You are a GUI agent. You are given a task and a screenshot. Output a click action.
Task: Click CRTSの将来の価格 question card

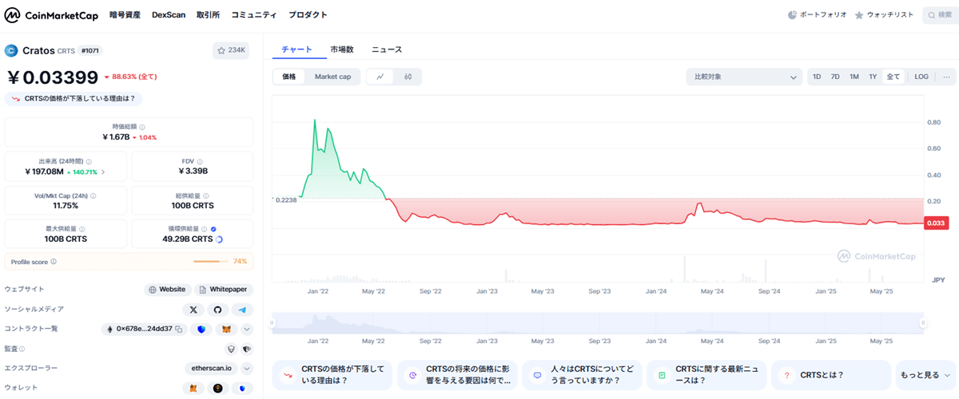[x=459, y=375]
